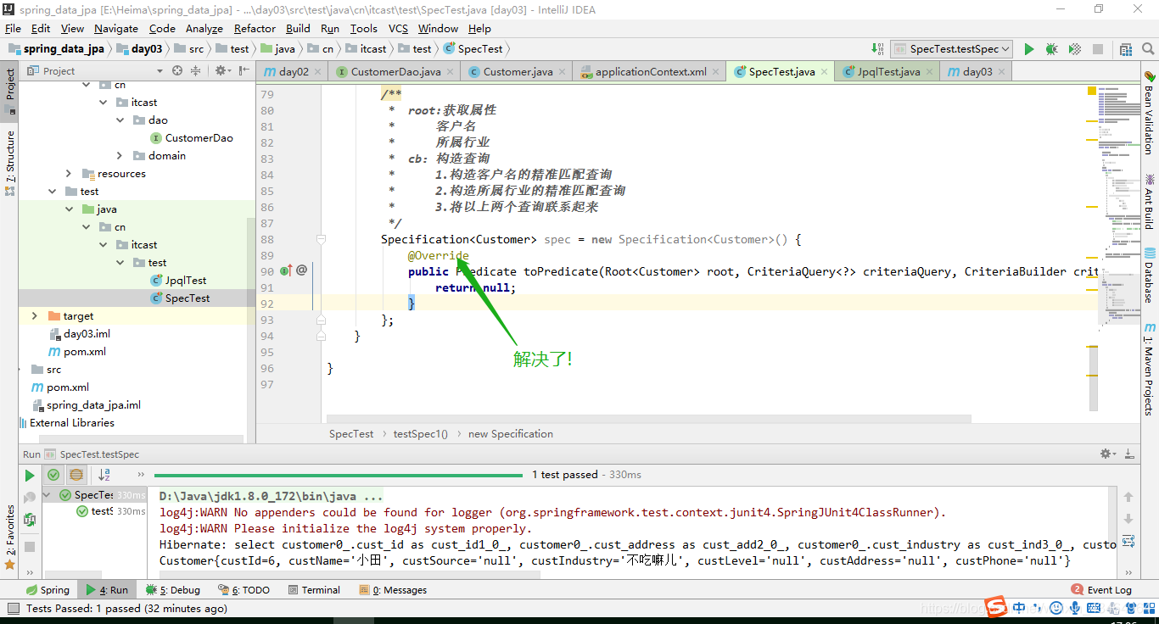This screenshot has height=624, width=1159.
Task: Open Project panel gear settings
Action: [x=221, y=71]
